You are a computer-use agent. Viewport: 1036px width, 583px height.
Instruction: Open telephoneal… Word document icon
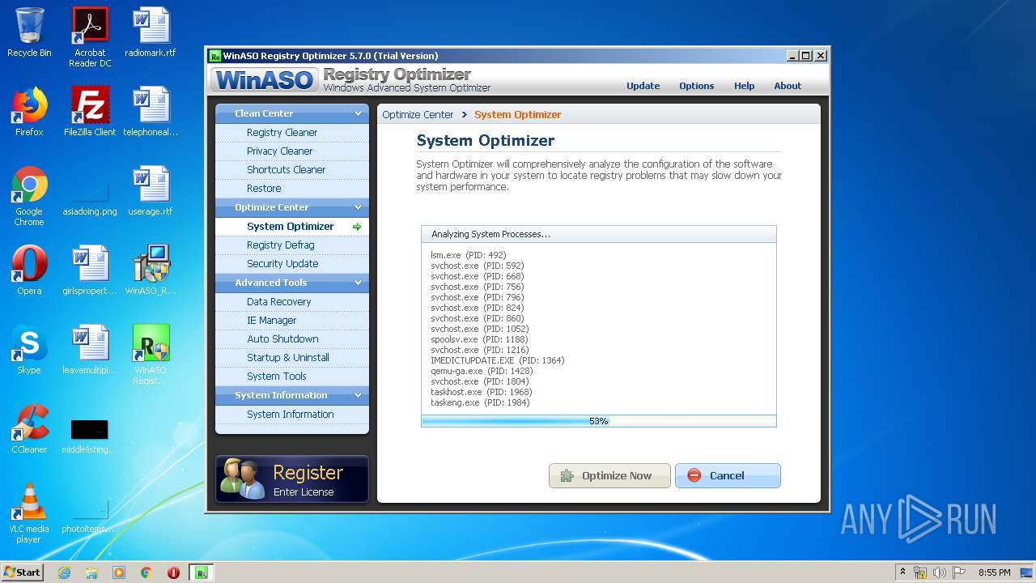click(151, 112)
